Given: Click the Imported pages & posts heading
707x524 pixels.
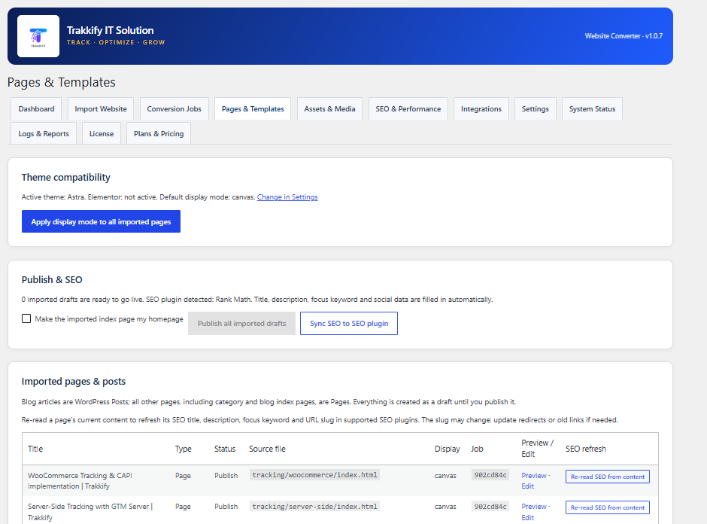Looking at the screenshot, I should pyautogui.click(x=74, y=382).
